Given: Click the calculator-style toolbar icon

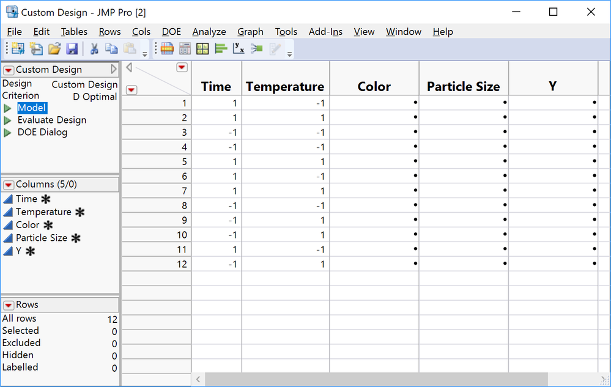Looking at the screenshot, I should pyautogui.click(x=185, y=49).
